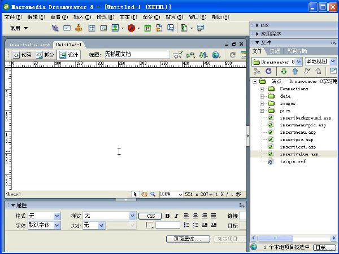Image resolution: width=339 pixels, height=254 pixels.
Task: Insert a div tag icon
Action: (103, 28)
